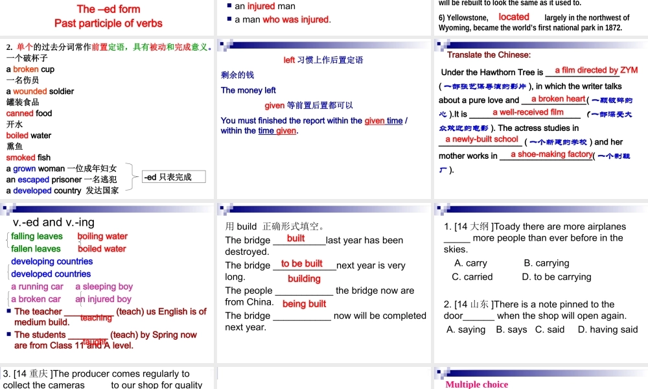Click the red answer 'to be built'
The image size is (648, 389).
click(302, 264)
